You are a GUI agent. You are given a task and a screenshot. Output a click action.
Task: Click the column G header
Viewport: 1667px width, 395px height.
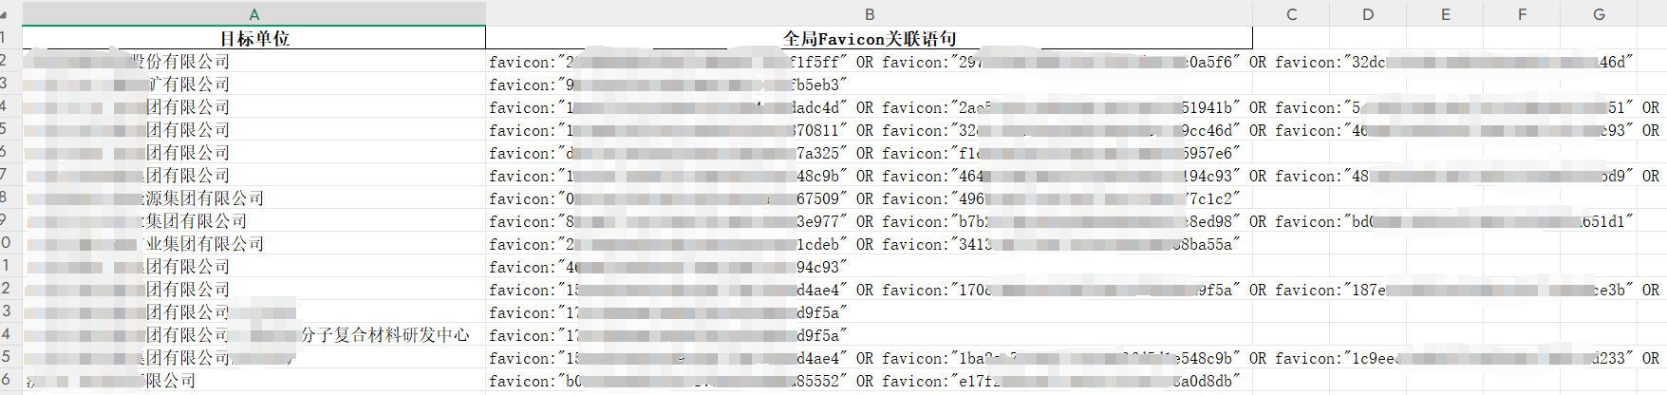[x=1599, y=14]
